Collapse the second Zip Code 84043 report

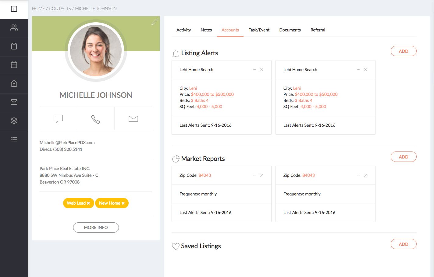pyautogui.click(x=358, y=175)
